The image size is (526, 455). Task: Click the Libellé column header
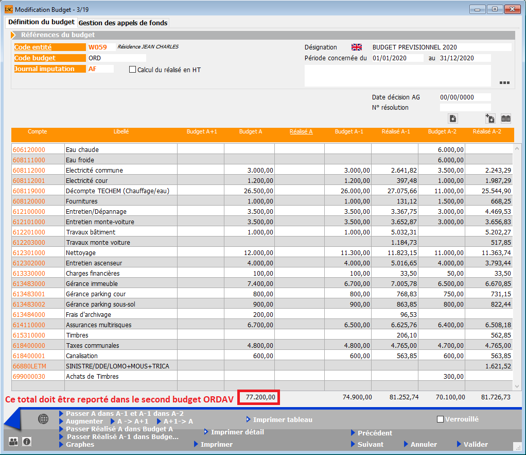tap(121, 131)
